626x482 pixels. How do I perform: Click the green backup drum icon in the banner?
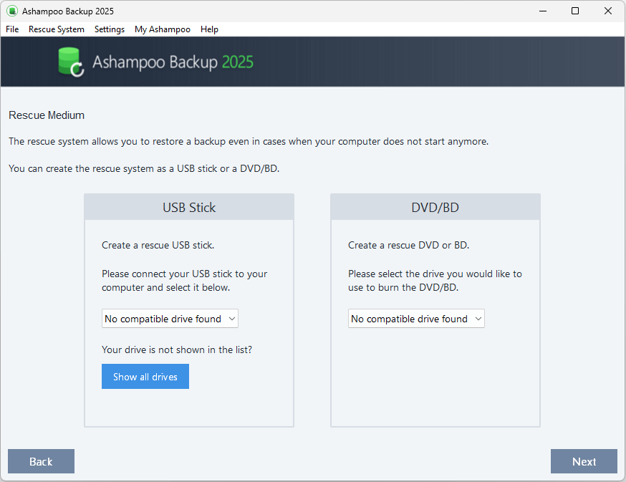[69, 62]
